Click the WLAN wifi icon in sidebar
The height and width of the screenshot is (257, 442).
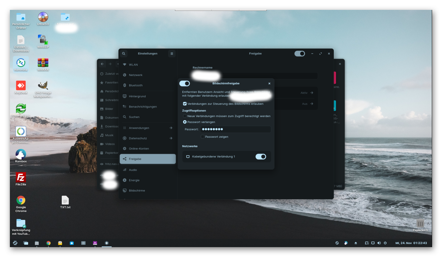[125, 65]
